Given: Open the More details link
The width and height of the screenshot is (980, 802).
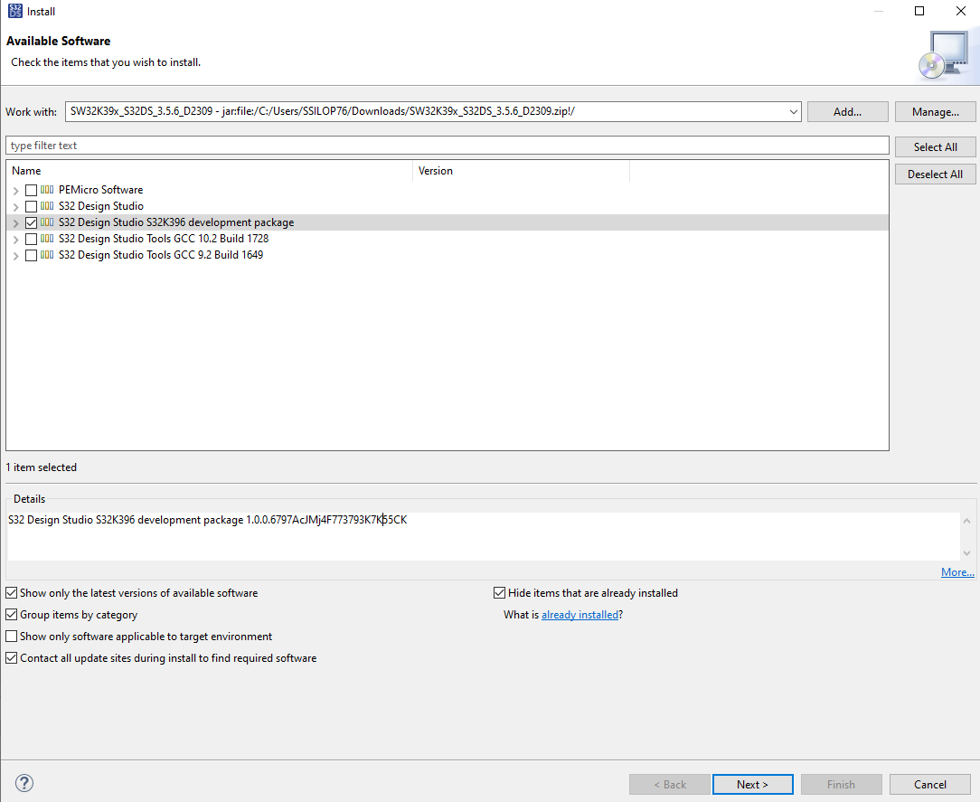Looking at the screenshot, I should [956, 571].
